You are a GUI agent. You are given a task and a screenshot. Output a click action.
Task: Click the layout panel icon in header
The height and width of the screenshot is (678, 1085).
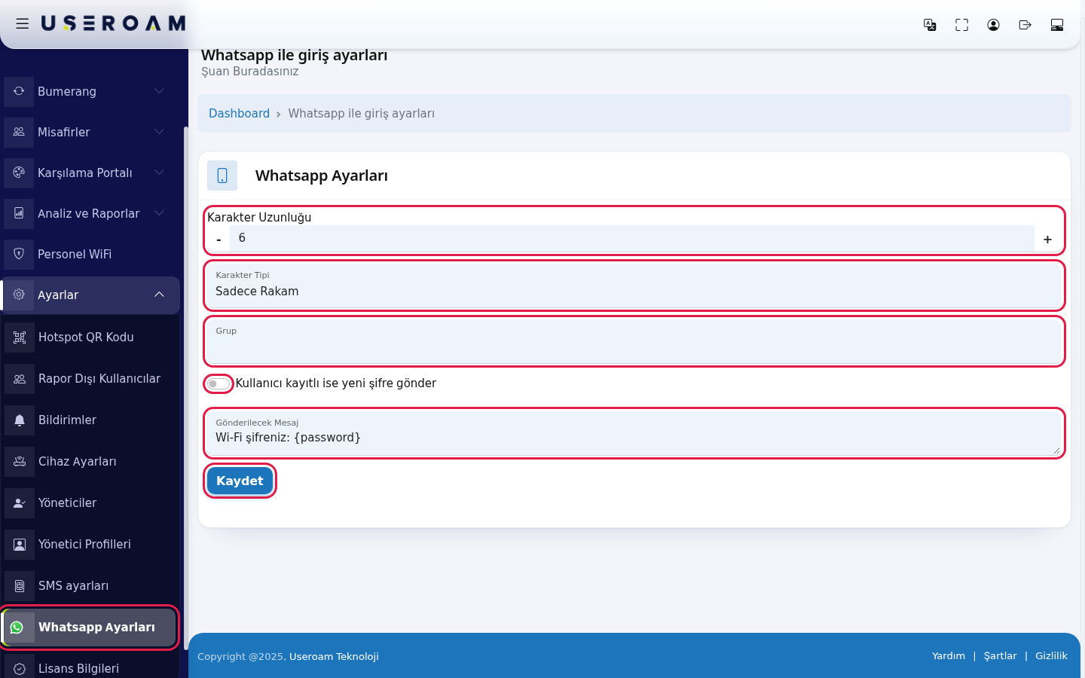pyautogui.click(x=1057, y=25)
